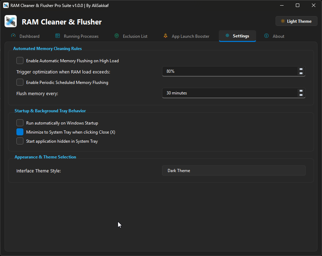
Task: Maximize the RAM Cleaner window
Action: click(x=298, y=5)
